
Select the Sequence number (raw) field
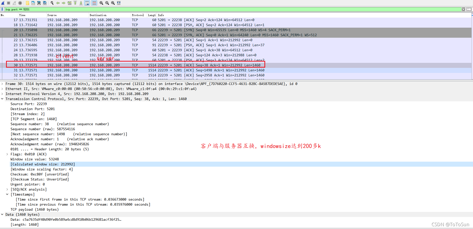pos(43,129)
